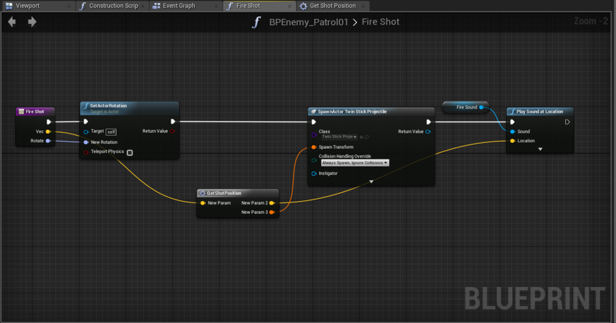Viewport: 616px width, 323px height.
Task: Click the Spawn Transform input pin
Action: point(314,147)
